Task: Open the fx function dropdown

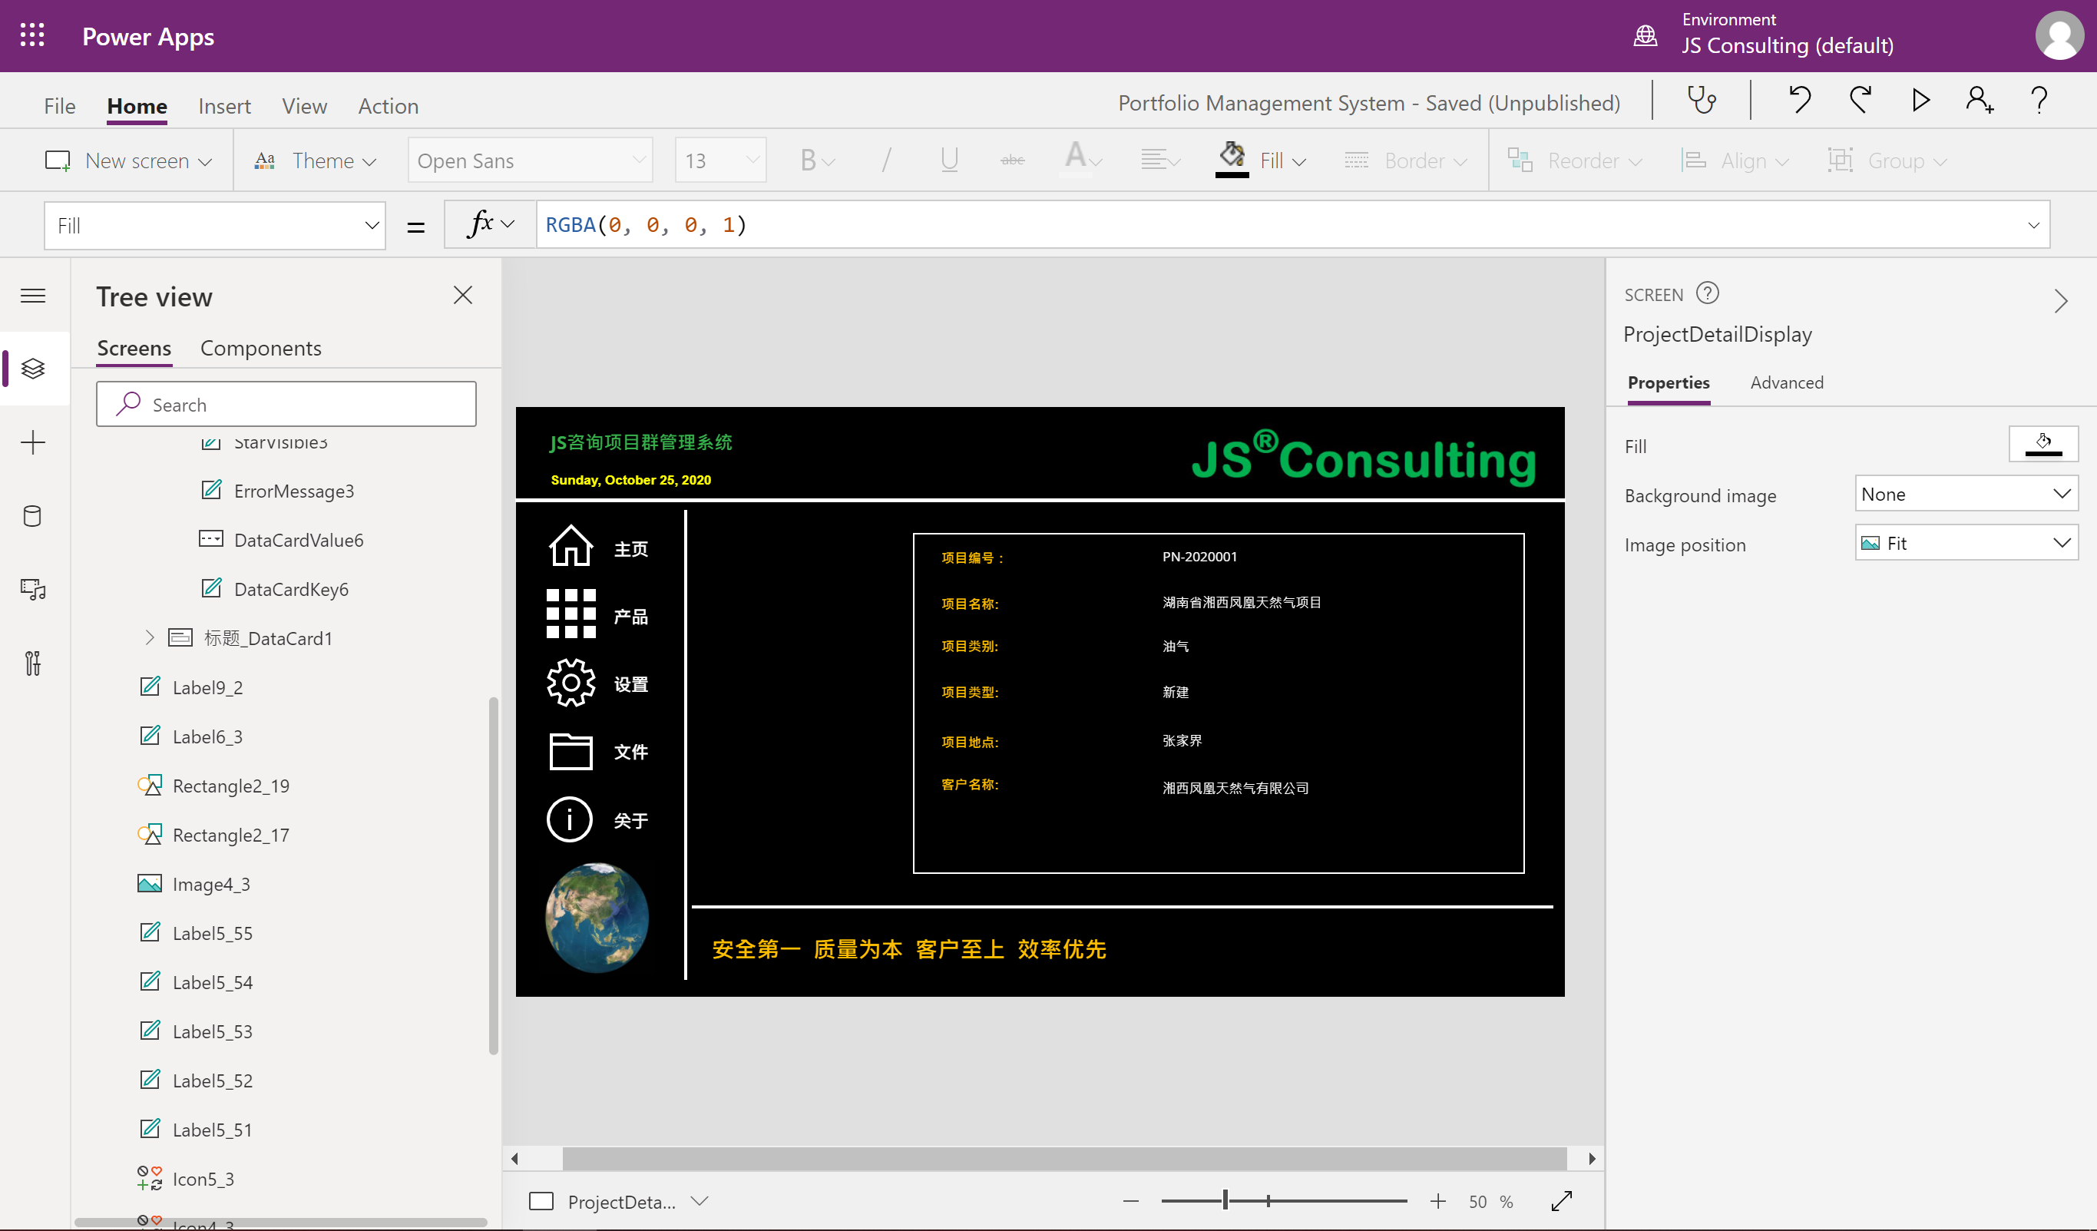Action: 491,225
